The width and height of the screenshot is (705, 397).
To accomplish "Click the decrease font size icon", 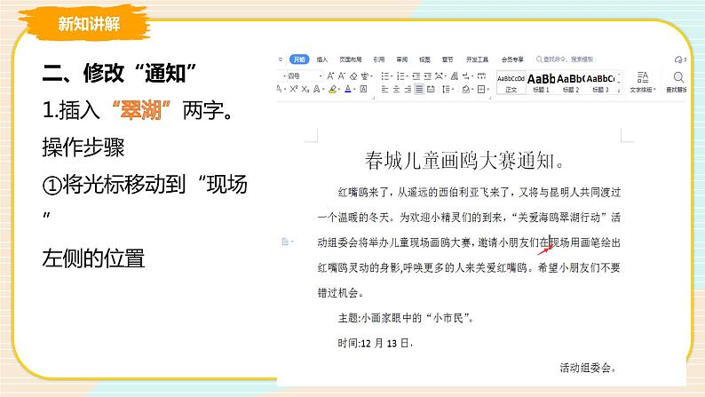I will (x=342, y=76).
